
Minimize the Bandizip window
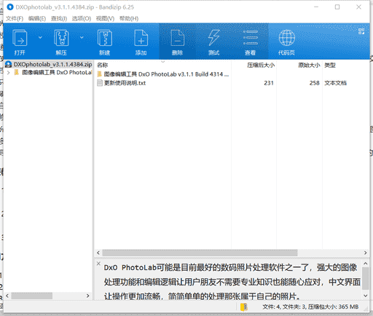click(x=316, y=7)
